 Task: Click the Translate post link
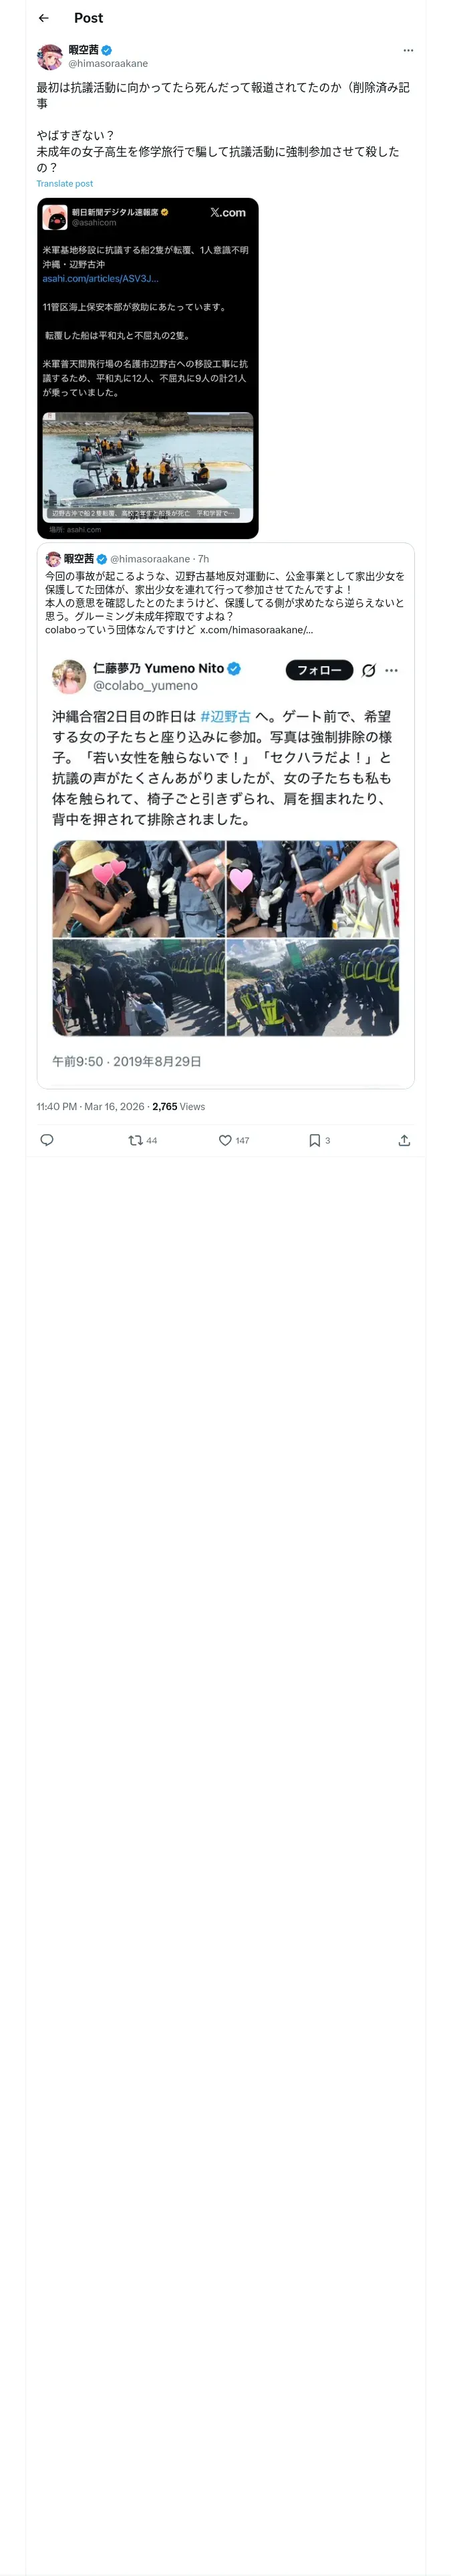(65, 184)
